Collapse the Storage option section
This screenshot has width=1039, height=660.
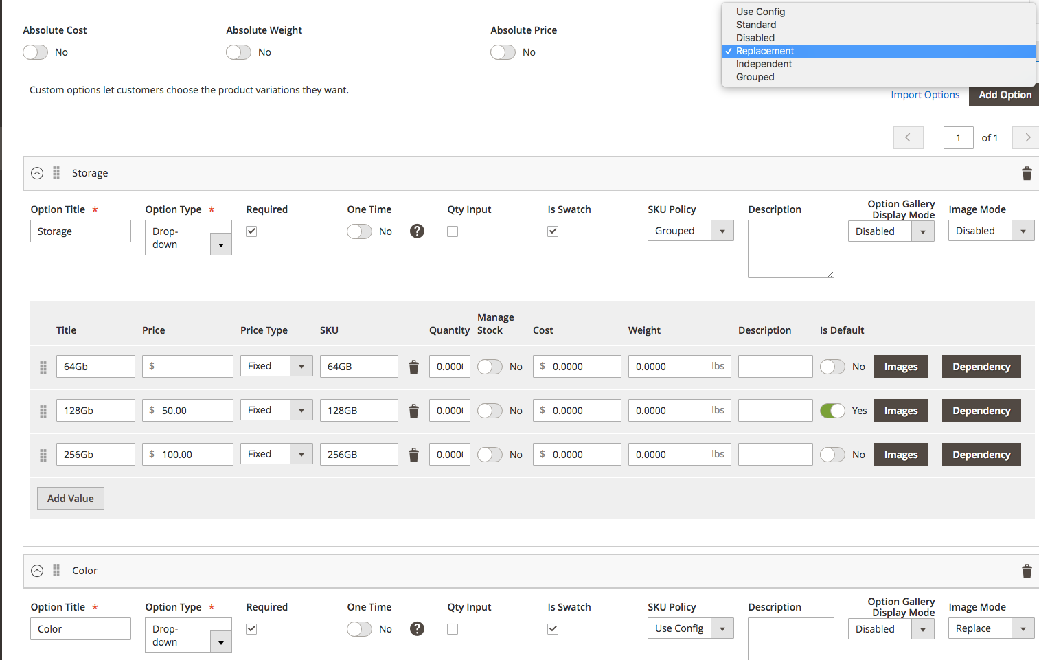point(37,173)
